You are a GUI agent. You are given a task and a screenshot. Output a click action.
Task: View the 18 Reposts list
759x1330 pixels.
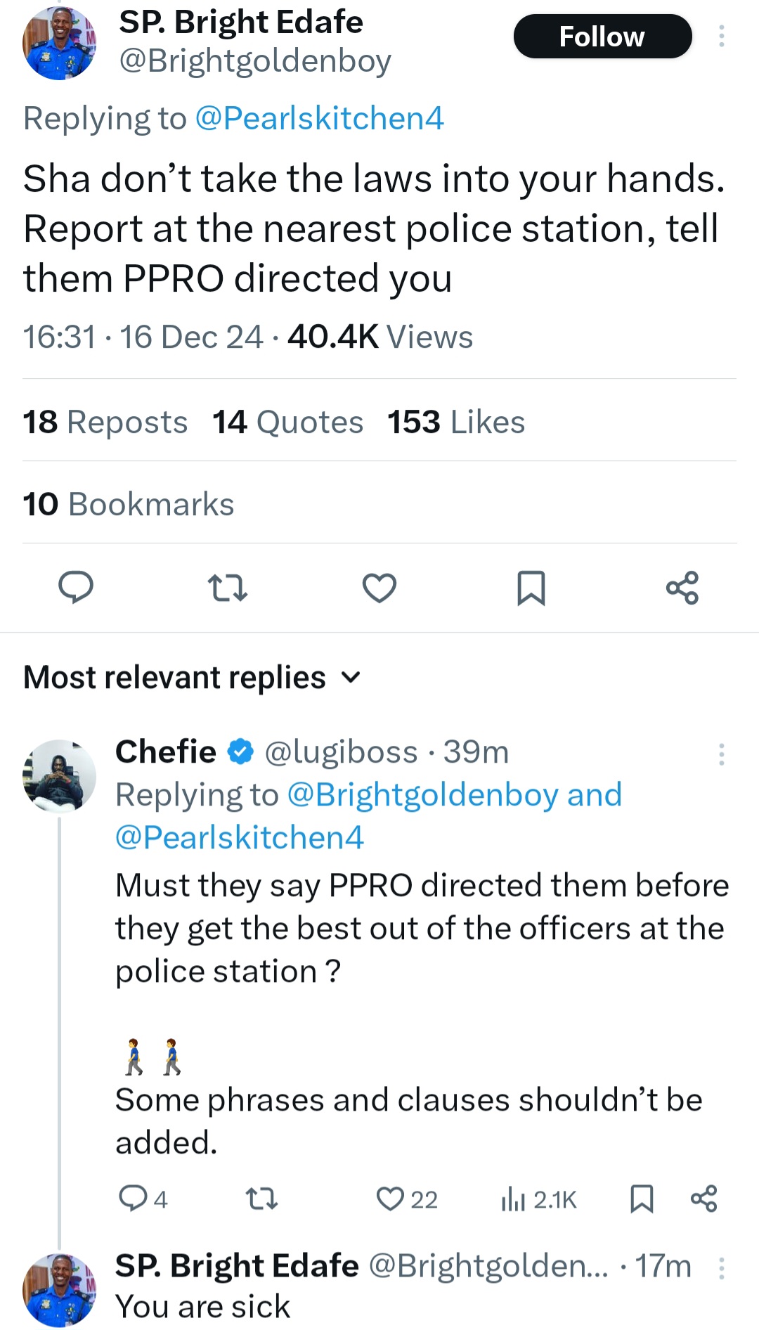105,422
